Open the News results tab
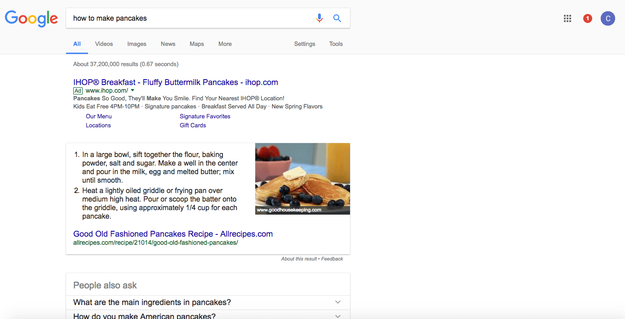 point(168,44)
